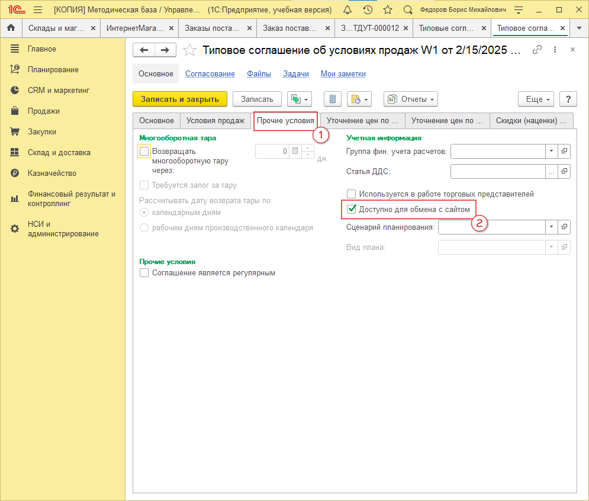Copy the link to this document

click(x=537, y=50)
